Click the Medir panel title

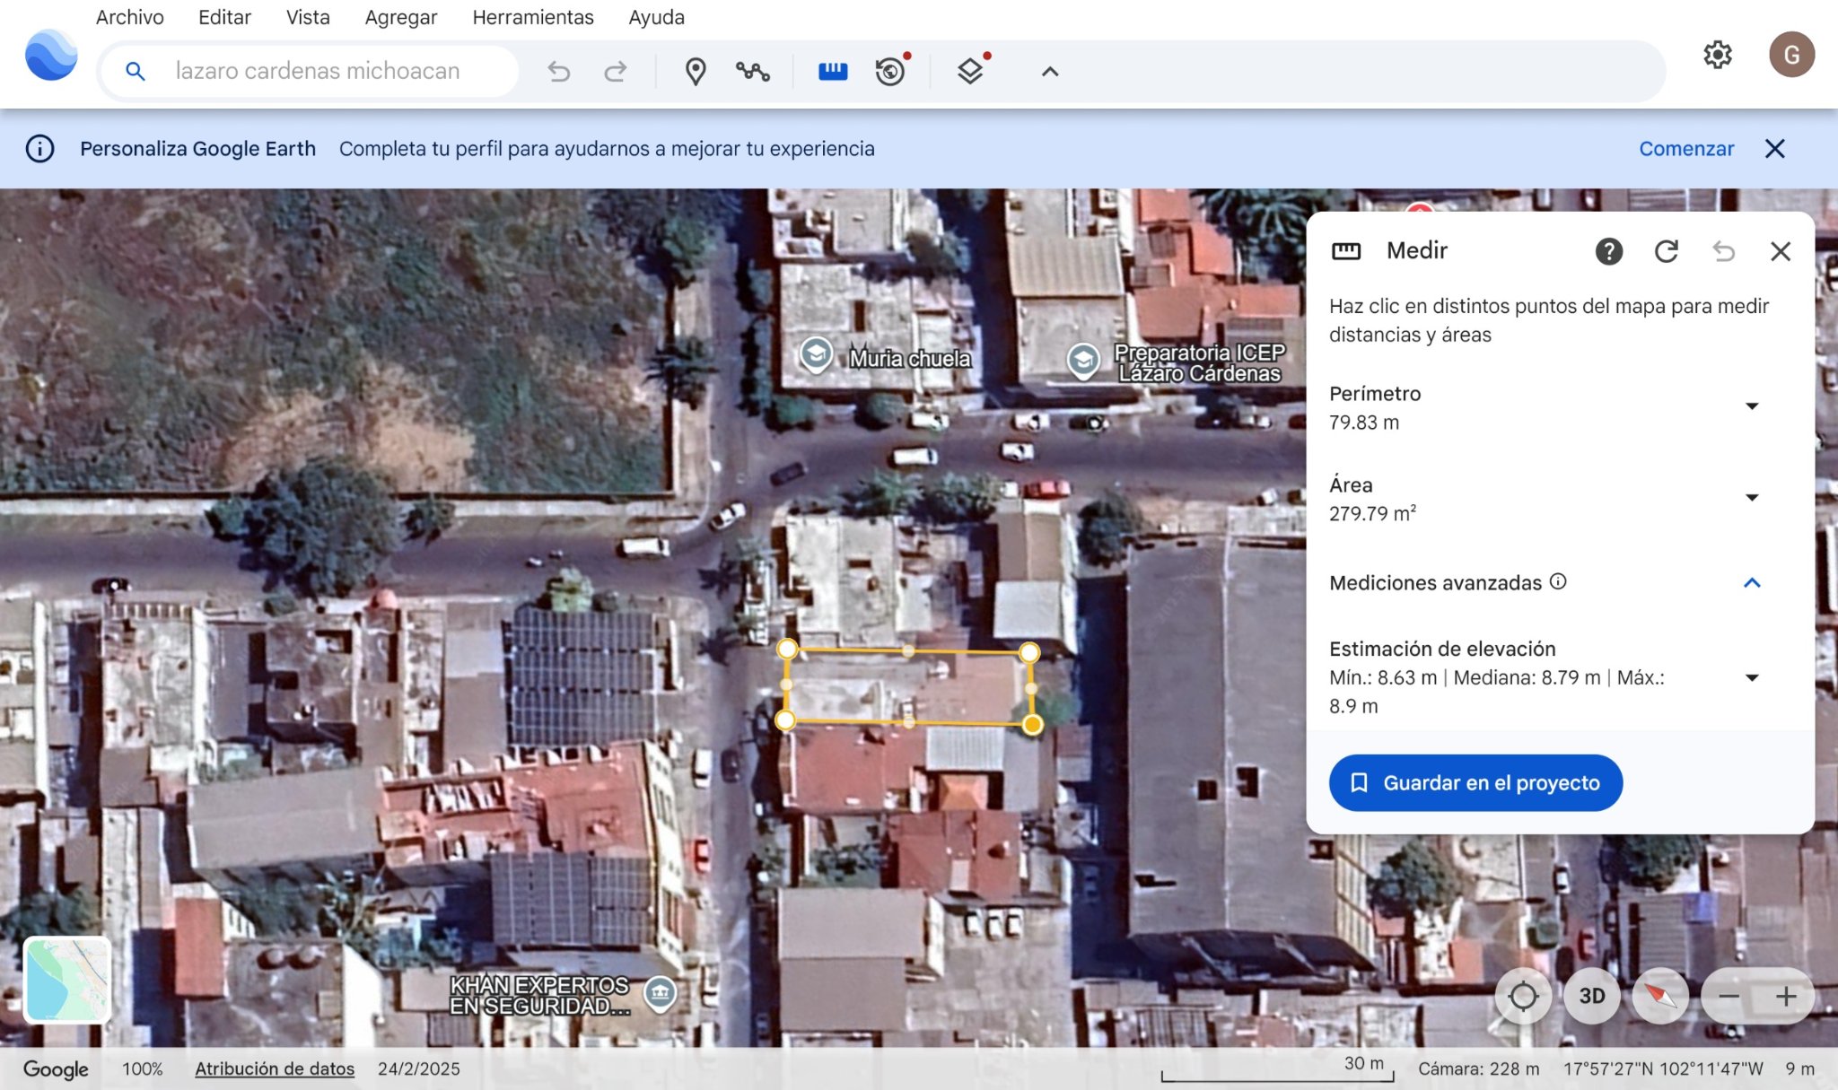(1417, 250)
